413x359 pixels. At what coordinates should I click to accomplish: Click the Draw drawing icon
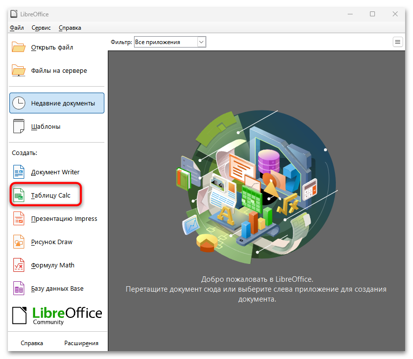point(19,242)
